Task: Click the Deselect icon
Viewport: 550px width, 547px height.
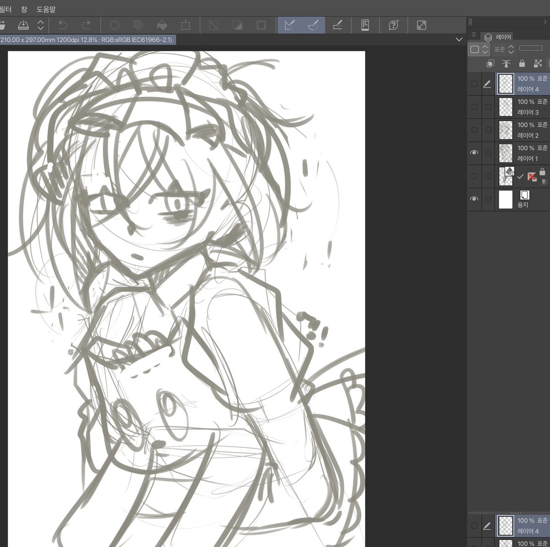Action: pyautogui.click(x=214, y=25)
